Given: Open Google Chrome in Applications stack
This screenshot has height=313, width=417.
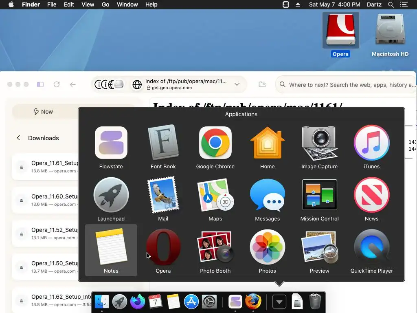Looking at the screenshot, I should coord(215,143).
